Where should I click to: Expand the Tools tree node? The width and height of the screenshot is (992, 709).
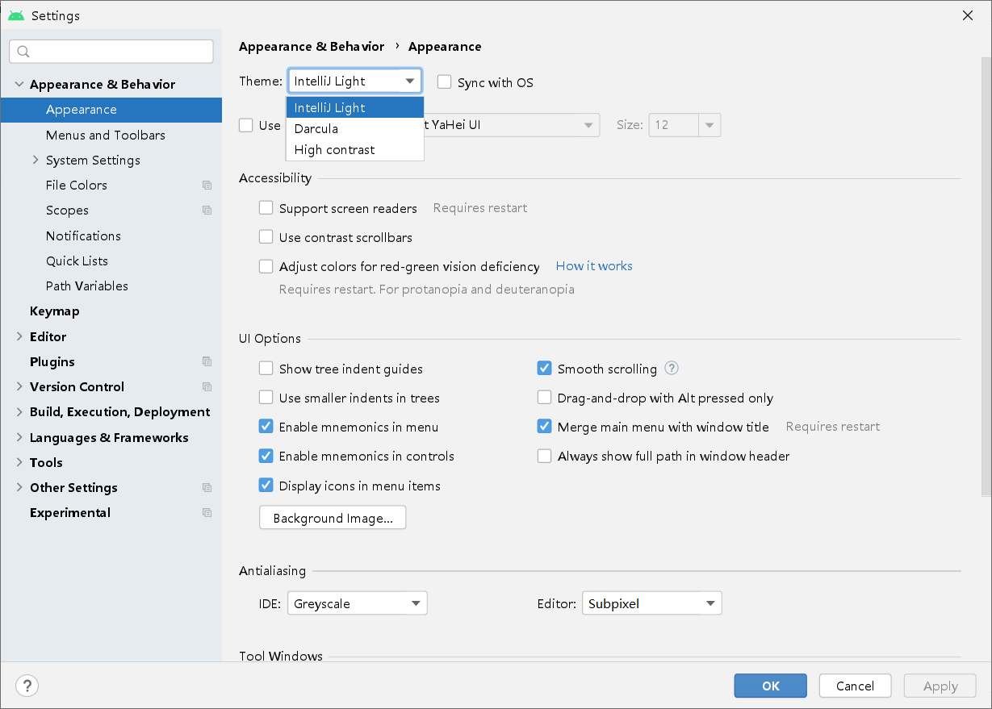coord(19,462)
